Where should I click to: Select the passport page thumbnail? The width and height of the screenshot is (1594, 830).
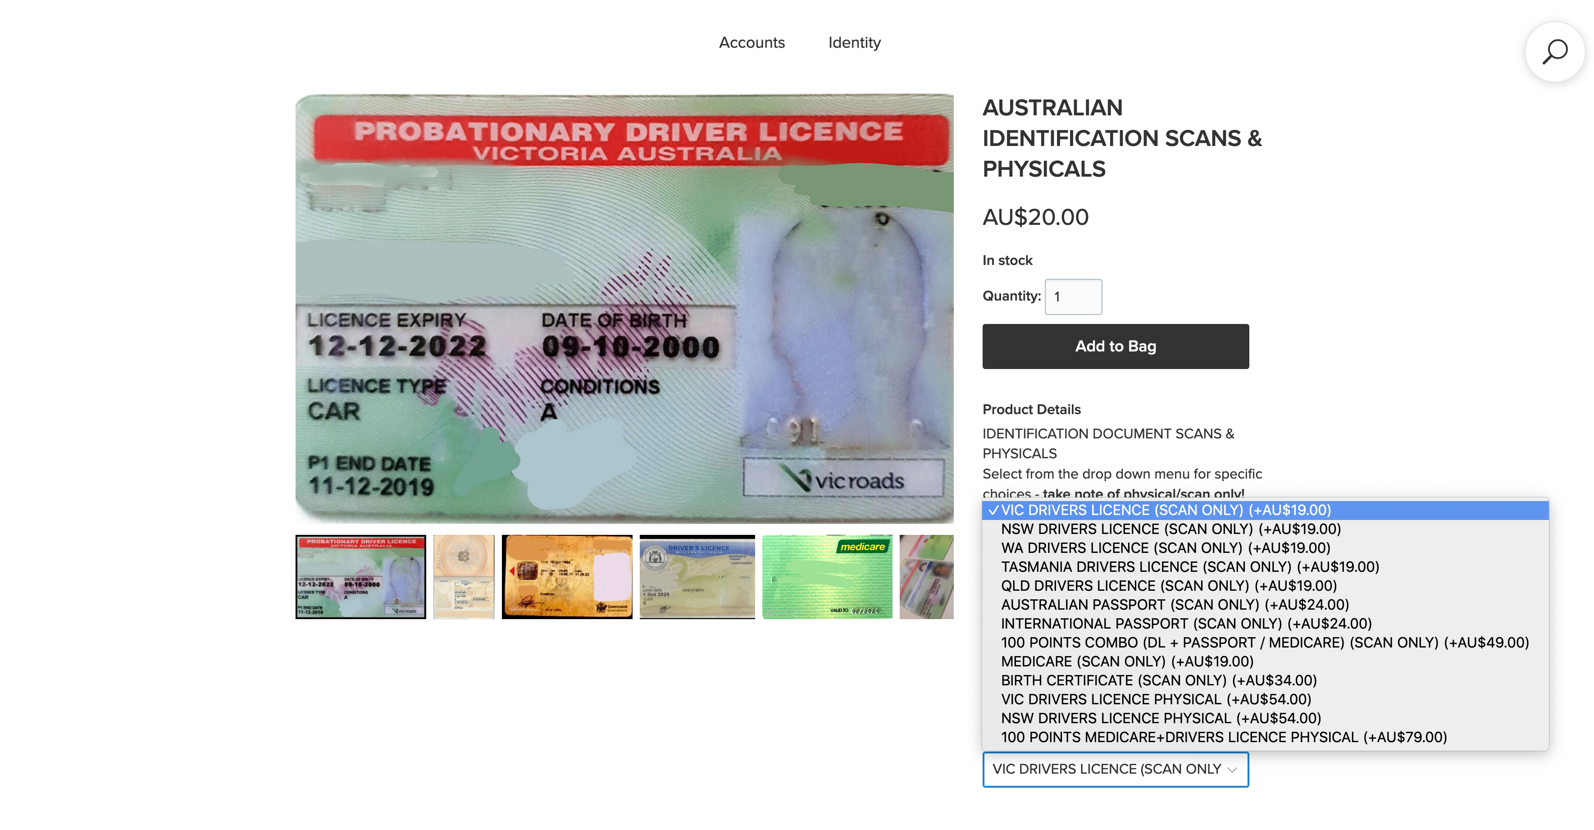tap(464, 576)
